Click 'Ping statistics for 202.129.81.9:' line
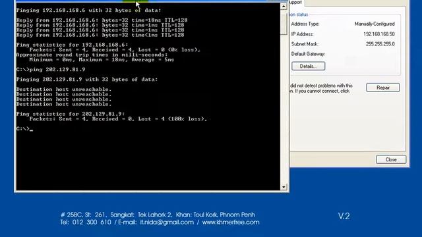Image resolution: width=422 pixels, height=237 pixels. point(71,114)
